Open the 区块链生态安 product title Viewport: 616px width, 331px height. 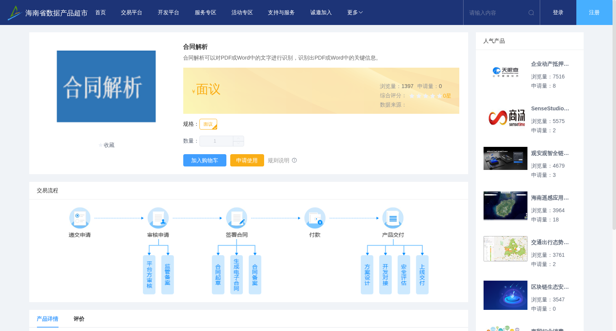click(550, 287)
